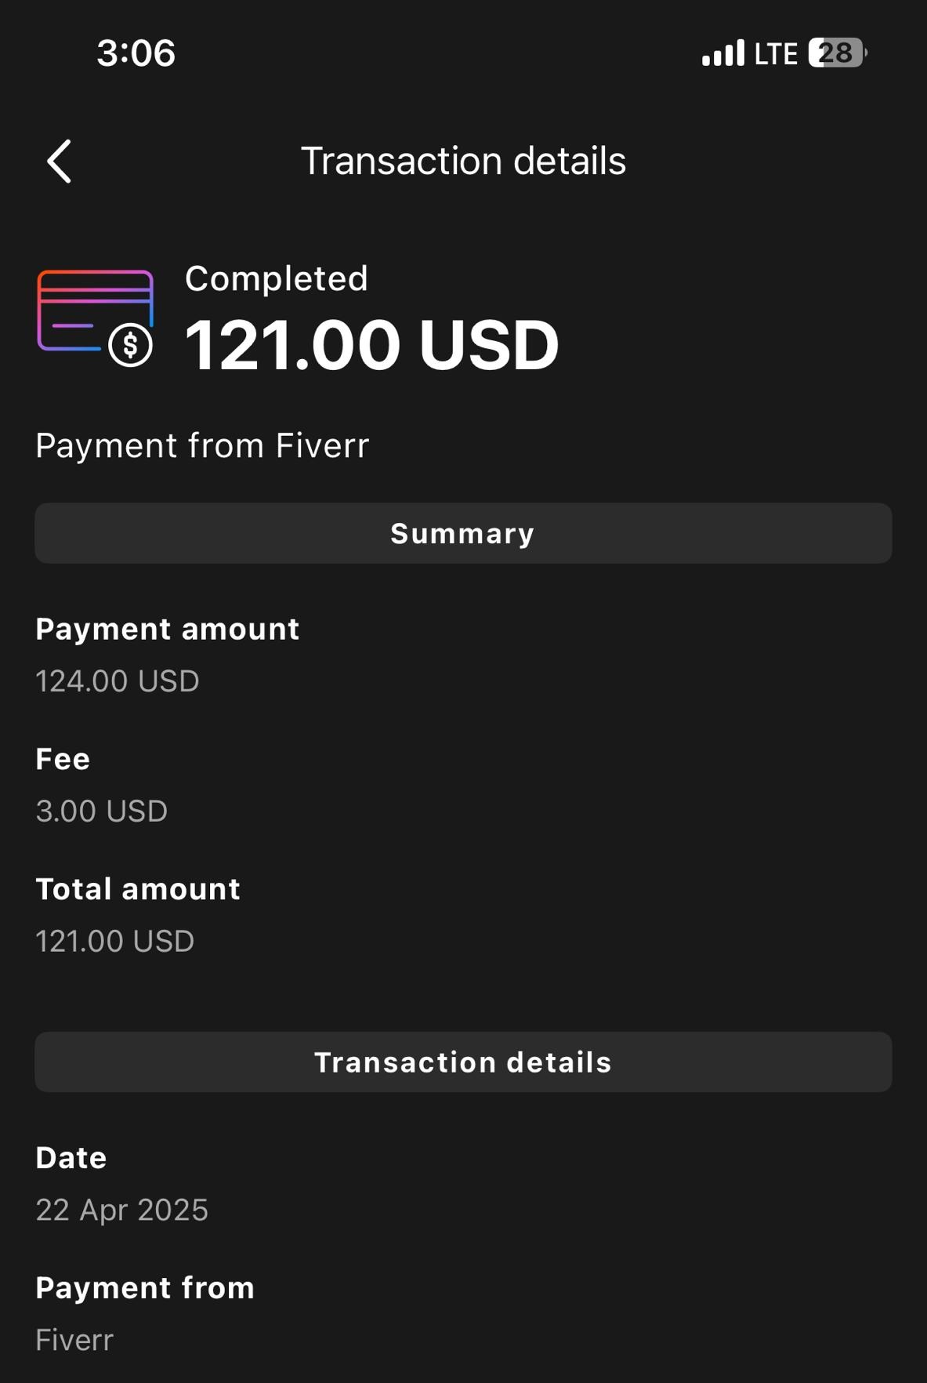The image size is (927, 1383).
Task: Tap the Payment from Fiverr description
Action: pos(202,445)
